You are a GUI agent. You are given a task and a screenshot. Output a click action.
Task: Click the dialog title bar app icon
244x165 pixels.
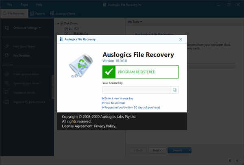pos(61,39)
